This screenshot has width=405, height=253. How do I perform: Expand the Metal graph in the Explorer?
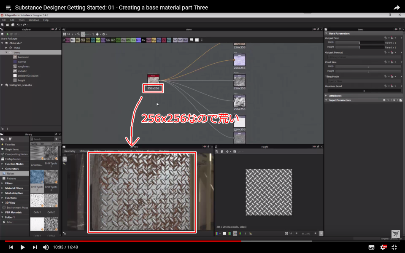coord(6,48)
